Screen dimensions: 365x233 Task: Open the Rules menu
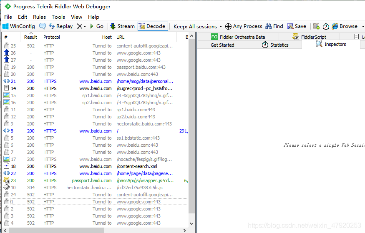click(x=39, y=17)
